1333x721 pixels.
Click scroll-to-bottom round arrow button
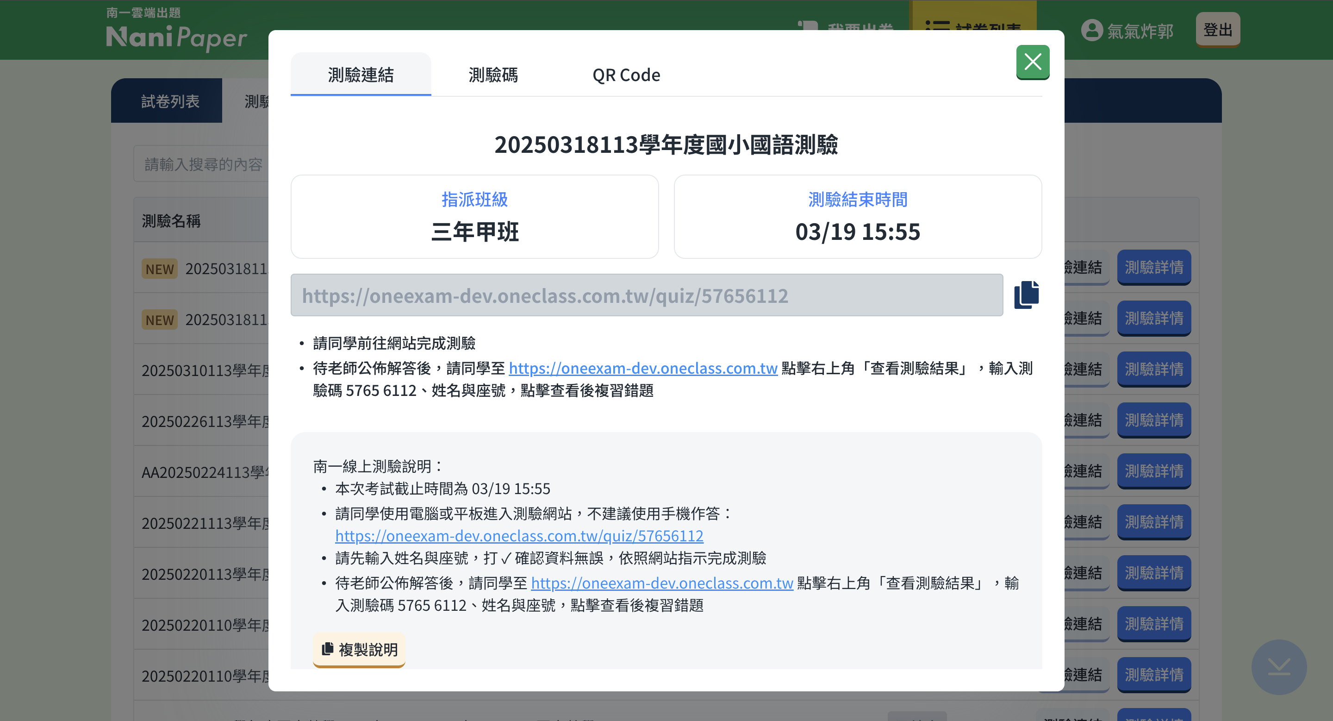[1279, 667]
